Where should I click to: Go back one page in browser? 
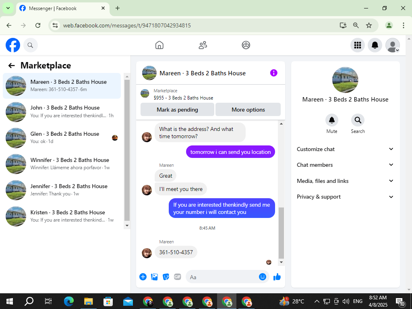[x=9, y=25]
